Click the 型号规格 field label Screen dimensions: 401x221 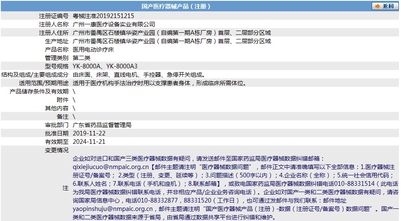pos(57,66)
